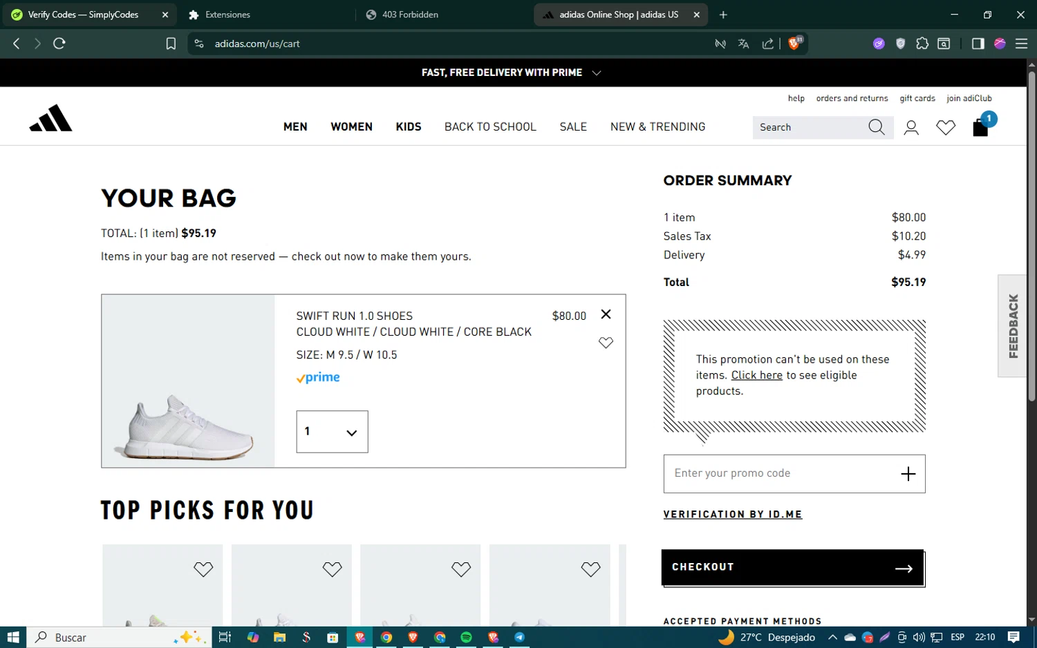Open the KIDS menu
1037x648 pixels.
[409, 127]
